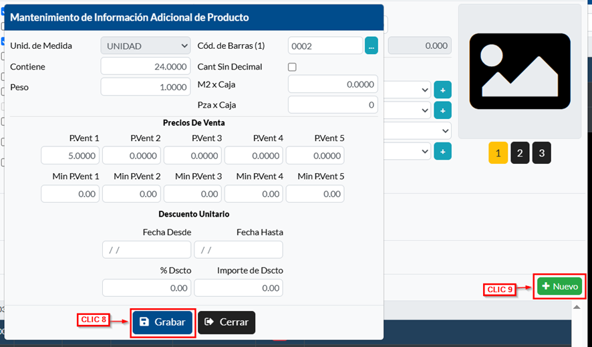
Task: Click the product image placeholder
Action: (519, 72)
